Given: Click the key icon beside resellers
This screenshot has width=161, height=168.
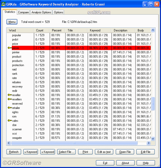Looking at the screenshot, I should (10, 99).
